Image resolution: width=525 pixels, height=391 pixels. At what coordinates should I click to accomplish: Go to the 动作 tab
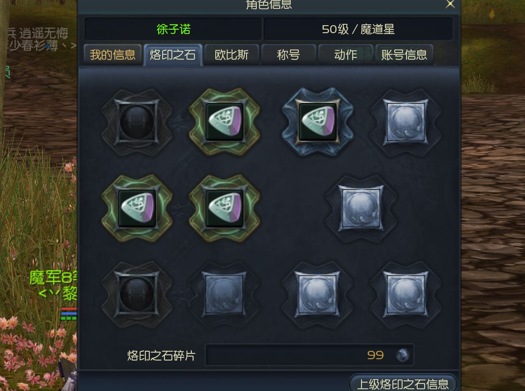click(346, 55)
